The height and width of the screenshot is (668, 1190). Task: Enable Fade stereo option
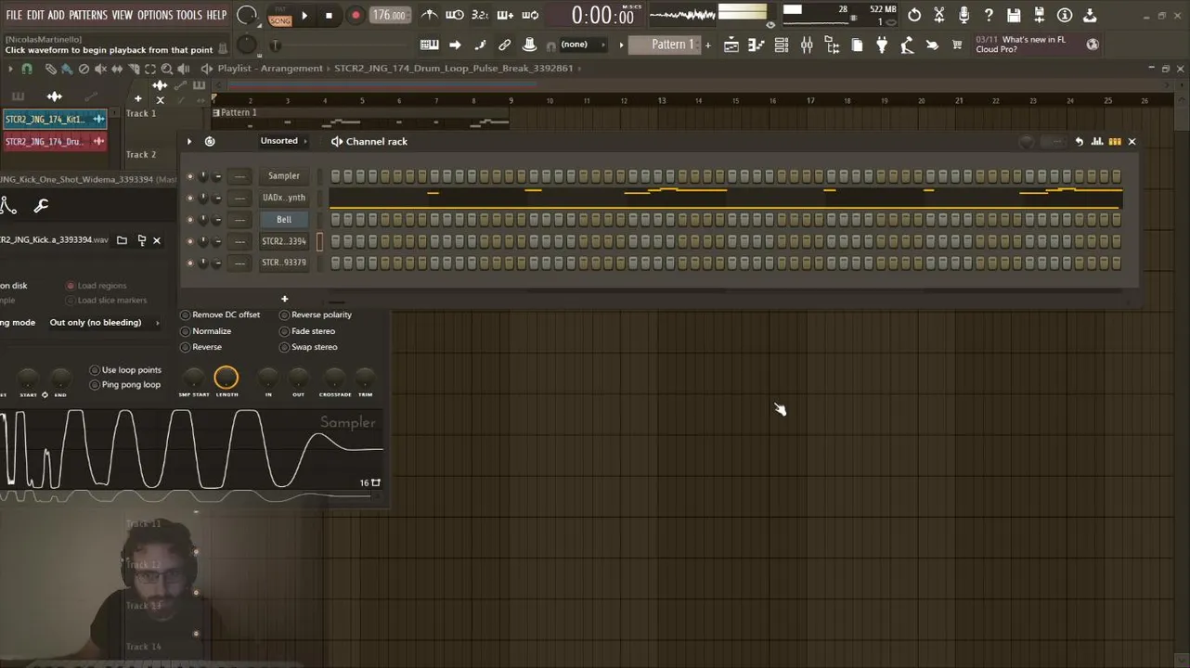[307, 331]
